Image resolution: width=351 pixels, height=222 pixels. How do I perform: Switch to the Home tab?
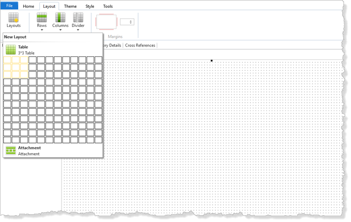point(29,6)
